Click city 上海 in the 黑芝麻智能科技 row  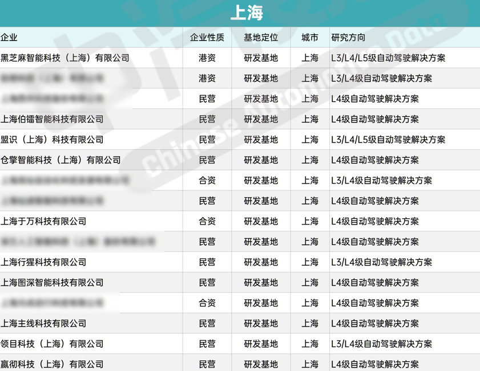point(310,58)
